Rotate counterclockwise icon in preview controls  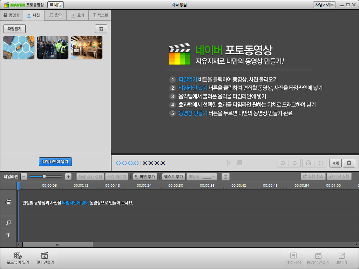click(283, 163)
